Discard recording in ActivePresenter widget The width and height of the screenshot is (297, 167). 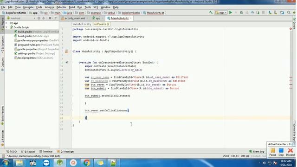point(290,152)
